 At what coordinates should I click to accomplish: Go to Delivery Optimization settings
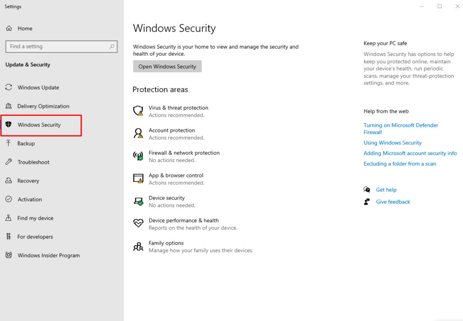point(43,106)
